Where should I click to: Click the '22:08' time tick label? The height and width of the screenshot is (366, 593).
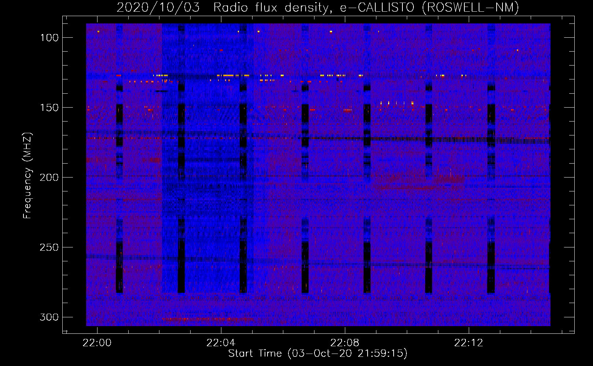coord(345,343)
